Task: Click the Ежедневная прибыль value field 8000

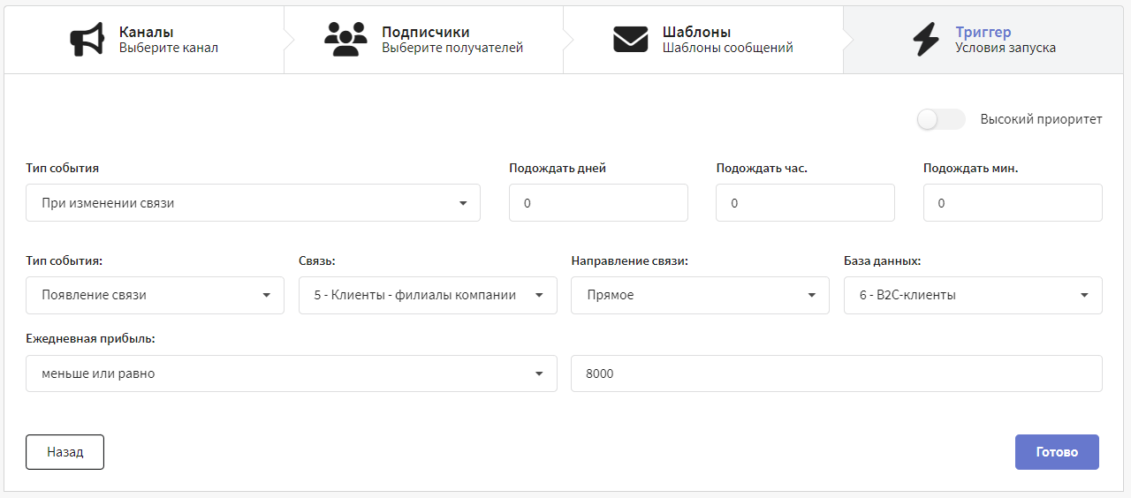Action: pyautogui.click(x=837, y=373)
